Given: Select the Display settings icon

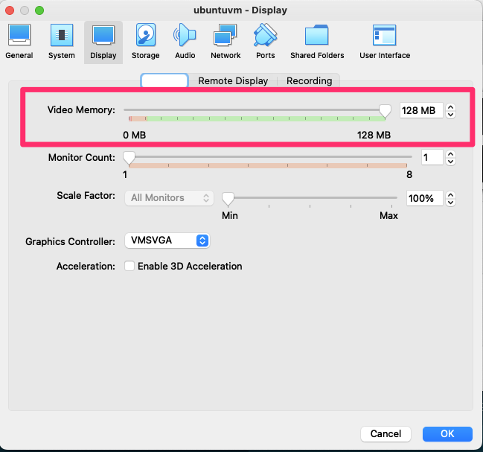Looking at the screenshot, I should 103,41.
